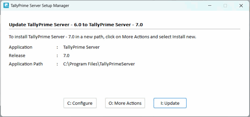
Task: Click the TallyPrime app icon in title bar
Action: (6, 5)
